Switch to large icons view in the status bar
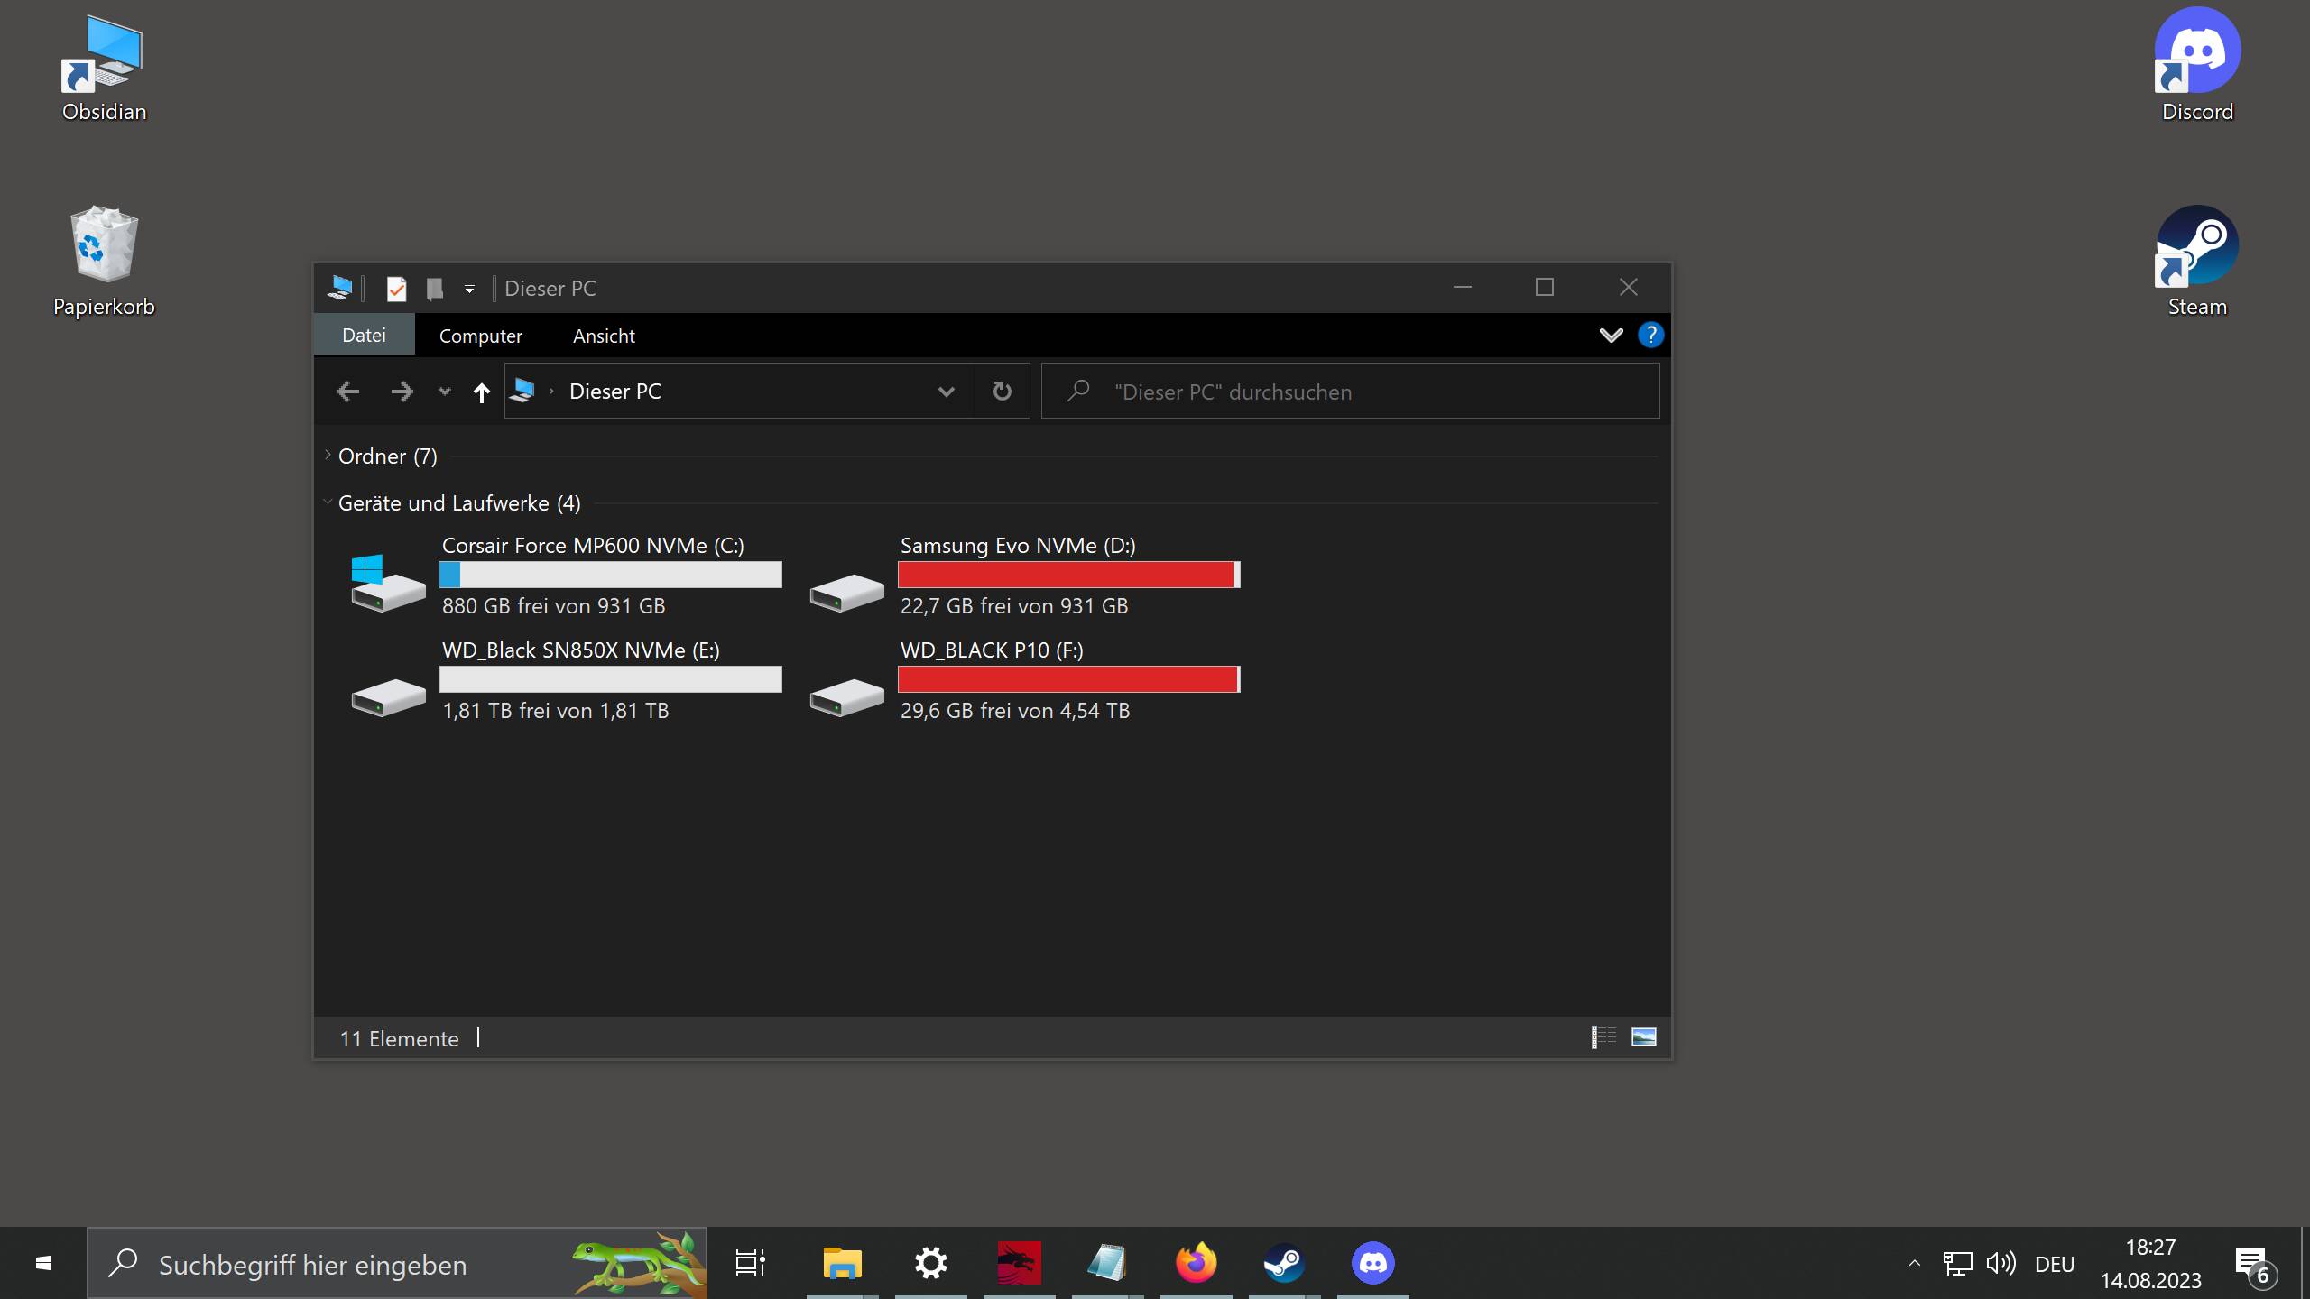 tap(1643, 1037)
